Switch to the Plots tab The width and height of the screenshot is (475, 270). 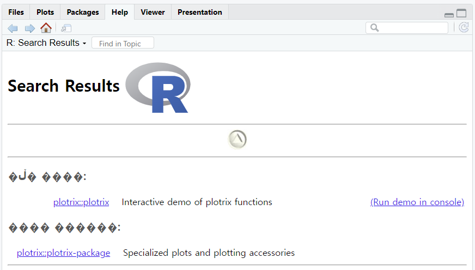pos(45,12)
